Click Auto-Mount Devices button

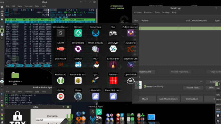click(x=168, y=99)
